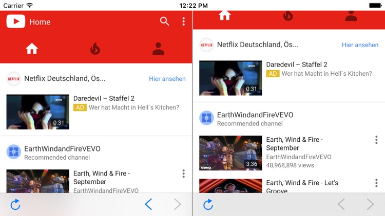
Task: Open options for September video in left pane
Action: pos(183,174)
